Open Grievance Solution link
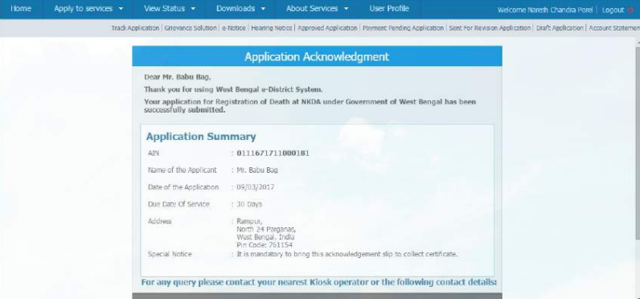 pyautogui.click(x=191, y=28)
